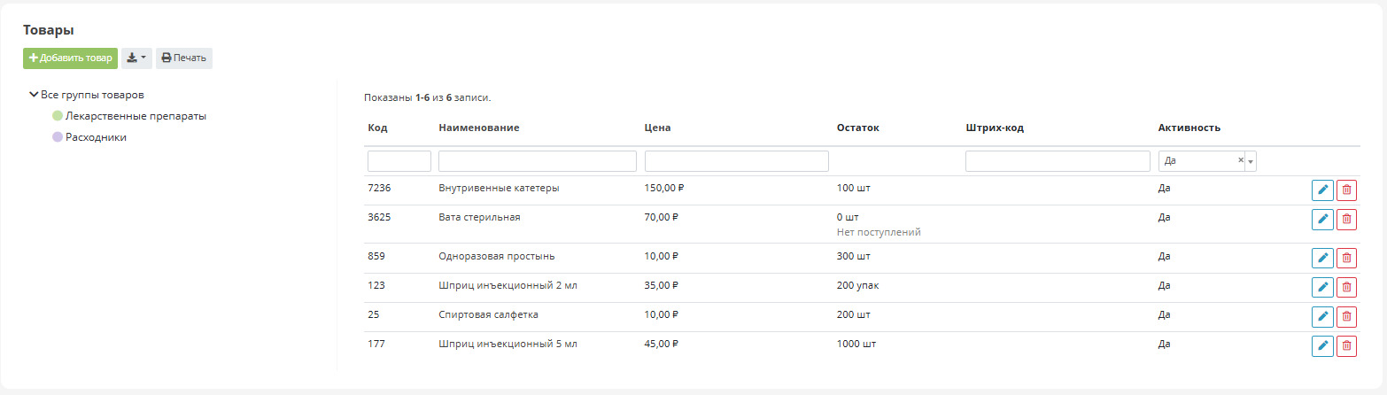This screenshot has height=395, width=1387.
Task: Open the download export dropdown button
Action: pos(136,58)
